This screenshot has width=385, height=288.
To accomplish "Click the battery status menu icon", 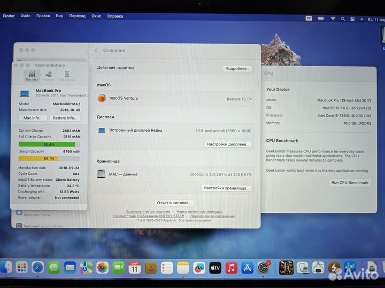I will (x=321, y=19).
